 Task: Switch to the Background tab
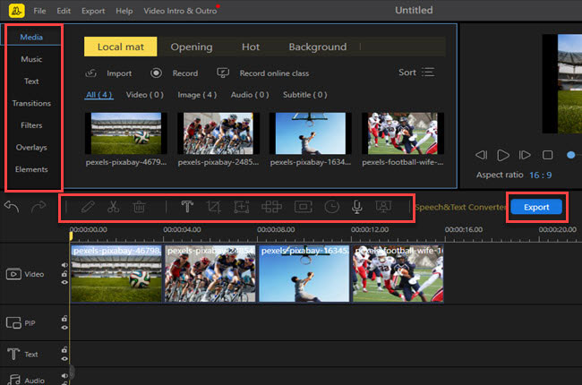(x=318, y=47)
